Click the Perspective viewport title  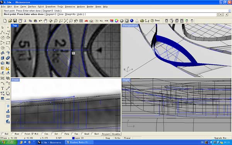coord(130,26)
